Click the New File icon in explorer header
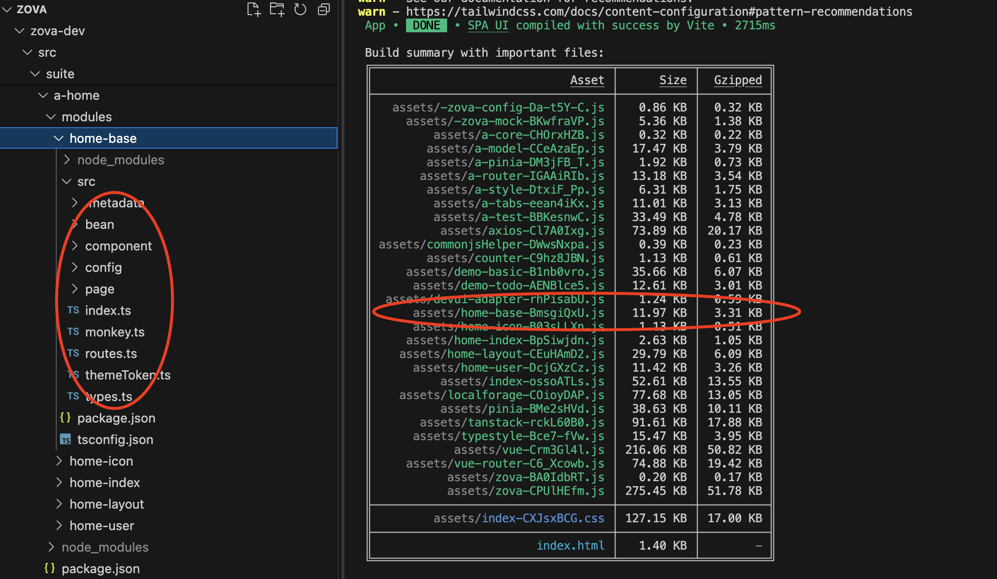This screenshot has height=579, width=997. 253,9
